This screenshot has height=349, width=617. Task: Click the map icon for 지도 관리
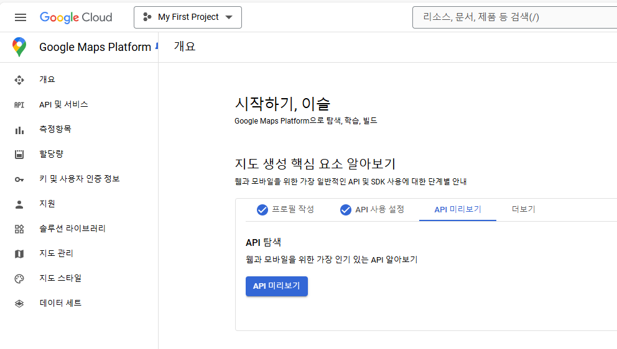click(19, 254)
